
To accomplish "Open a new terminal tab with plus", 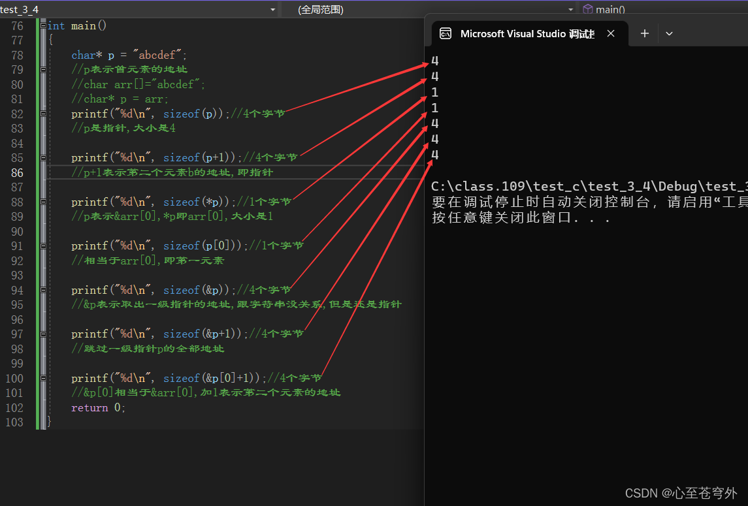I will point(645,33).
